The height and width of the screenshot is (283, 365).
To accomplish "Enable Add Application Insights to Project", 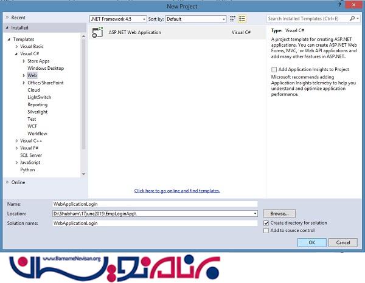I will (x=274, y=70).
